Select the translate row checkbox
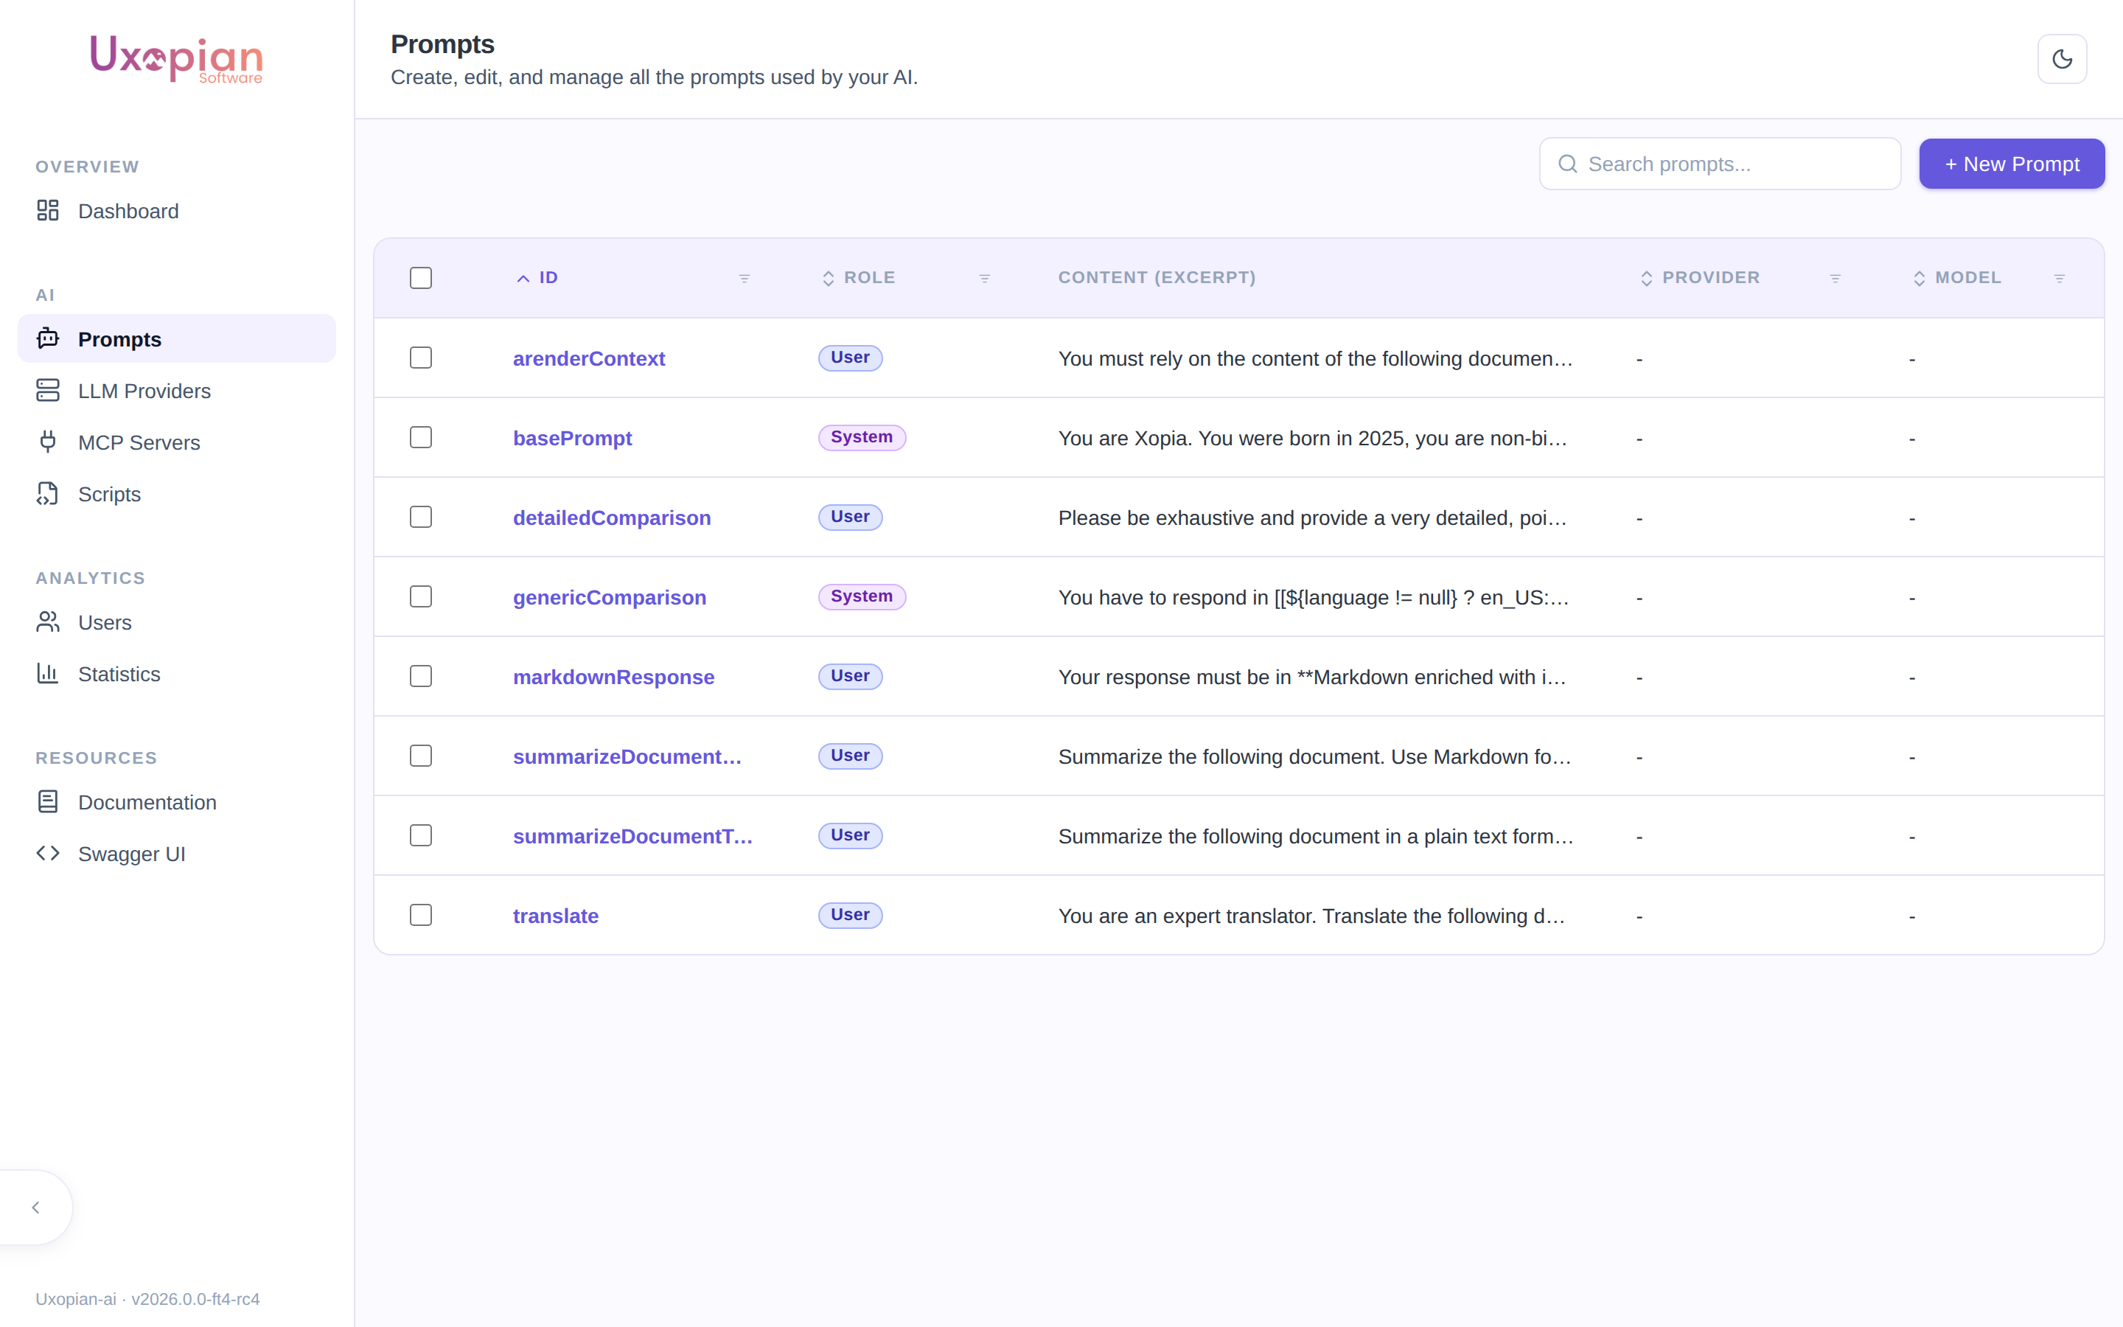 (421, 916)
